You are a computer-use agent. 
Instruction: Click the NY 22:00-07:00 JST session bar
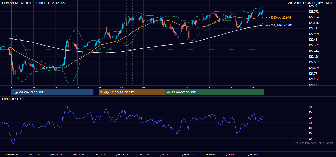pos(214,92)
